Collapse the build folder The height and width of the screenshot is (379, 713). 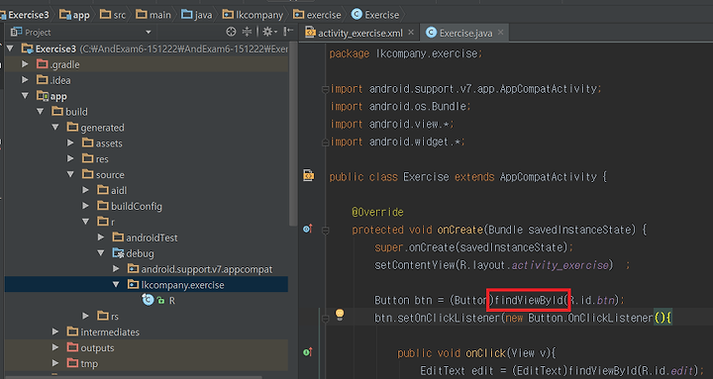pos(41,112)
